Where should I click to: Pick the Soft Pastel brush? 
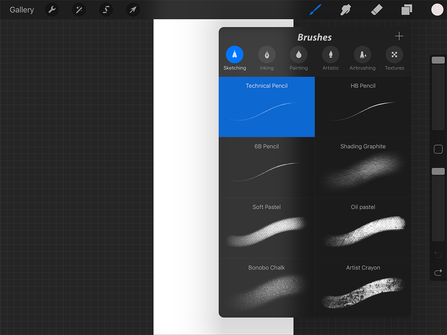(x=267, y=228)
